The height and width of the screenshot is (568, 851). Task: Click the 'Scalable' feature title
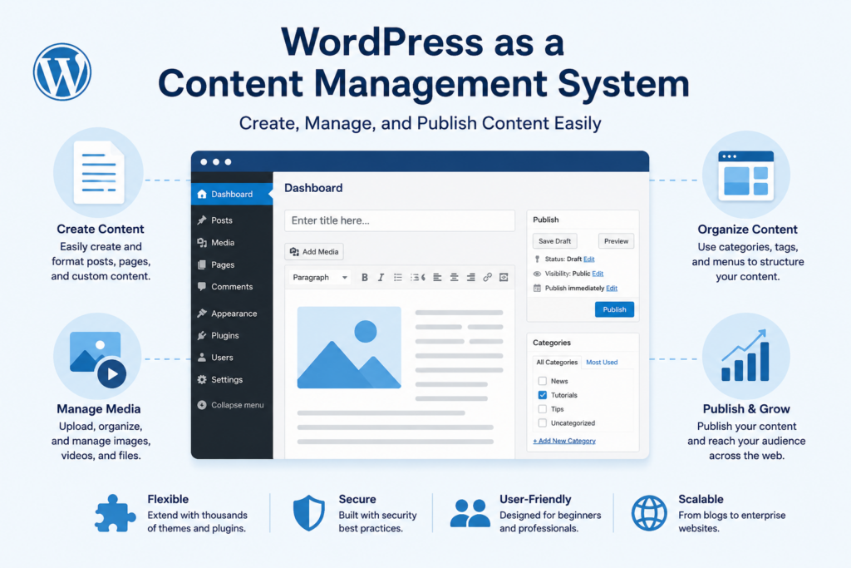(x=701, y=499)
